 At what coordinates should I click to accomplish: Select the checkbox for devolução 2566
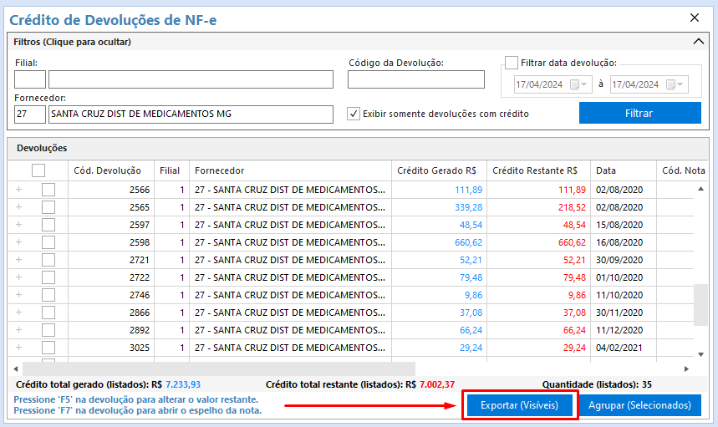pyautogui.click(x=48, y=190)
